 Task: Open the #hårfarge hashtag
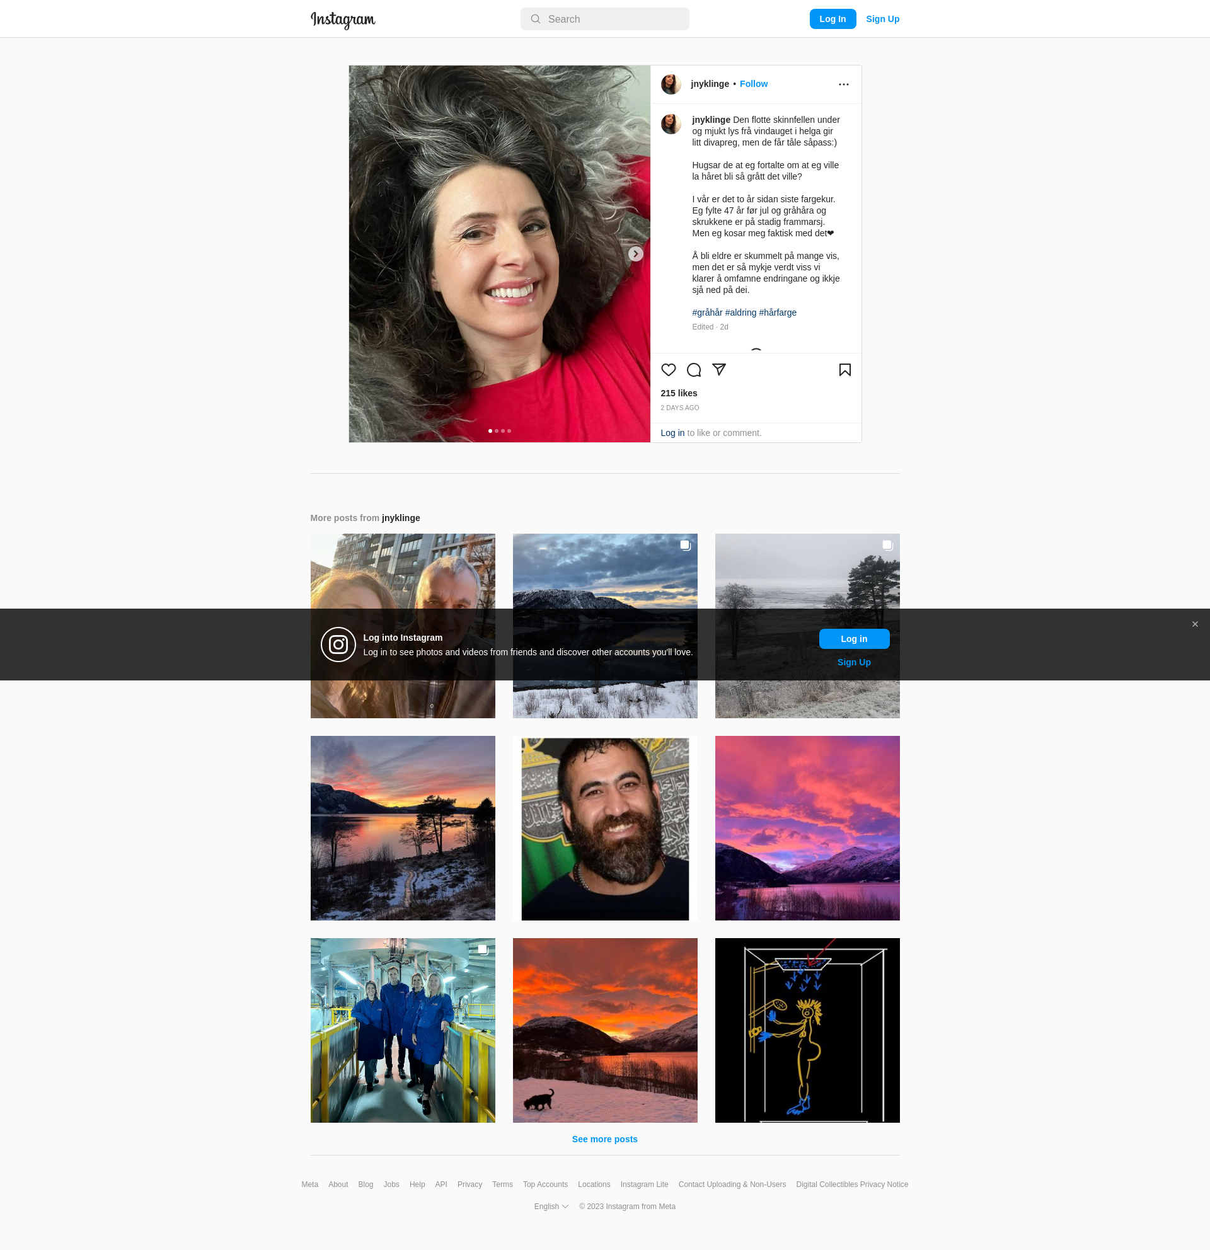(x=778, y=312)
